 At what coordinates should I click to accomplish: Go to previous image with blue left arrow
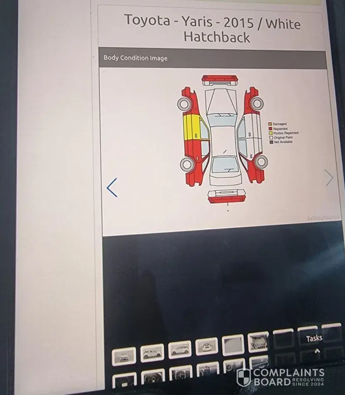pos(112,188)
